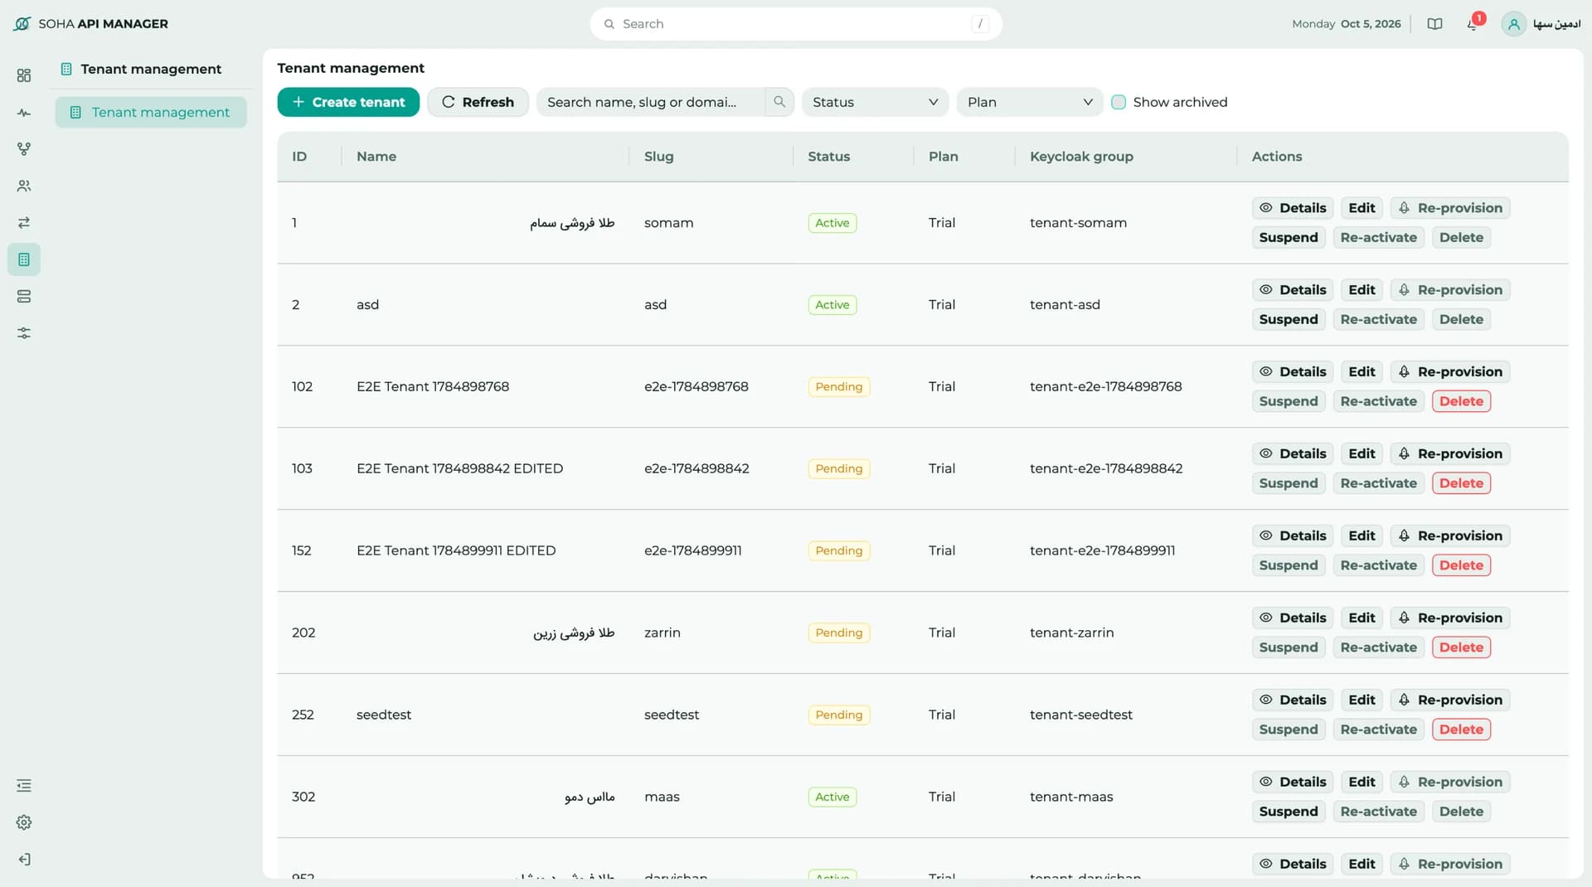Screen dimensions: 1592x887
Task: Open the swap arrows icon in sidebar
Action: click(24, 222)
